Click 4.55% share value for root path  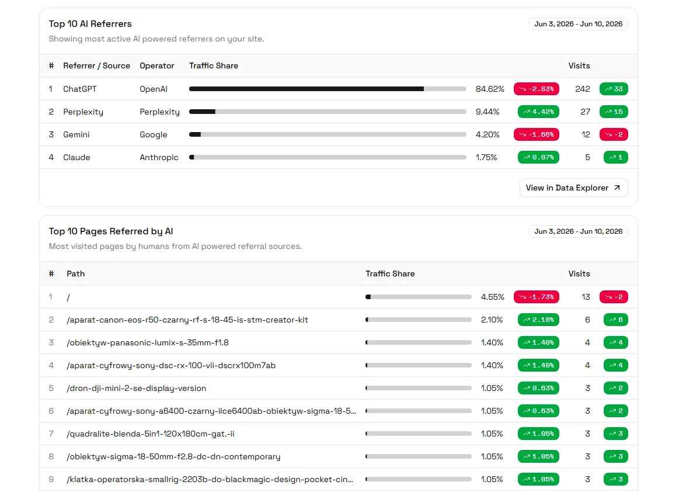tap(492, 297)
